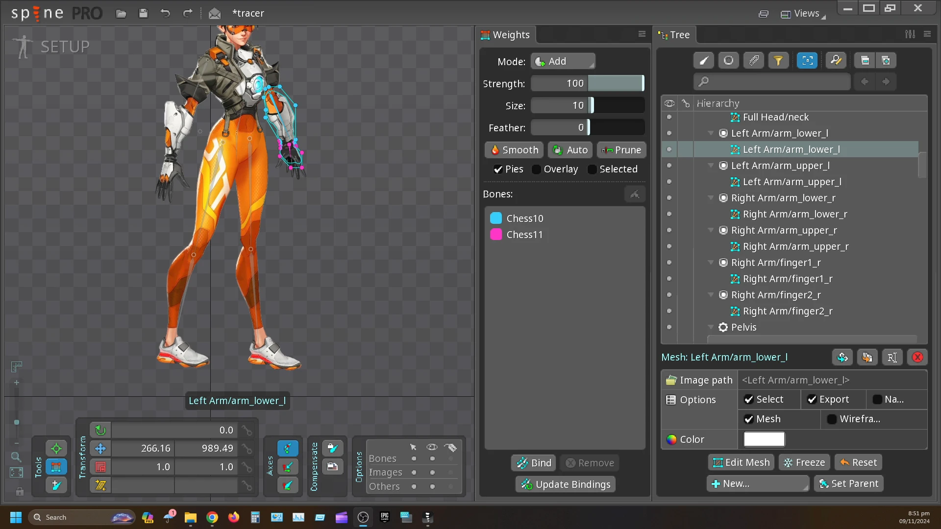Open Find and Replace magnifier-pencil icon
The height and width of the screenshot is (529, 941).
click(836, 61)
